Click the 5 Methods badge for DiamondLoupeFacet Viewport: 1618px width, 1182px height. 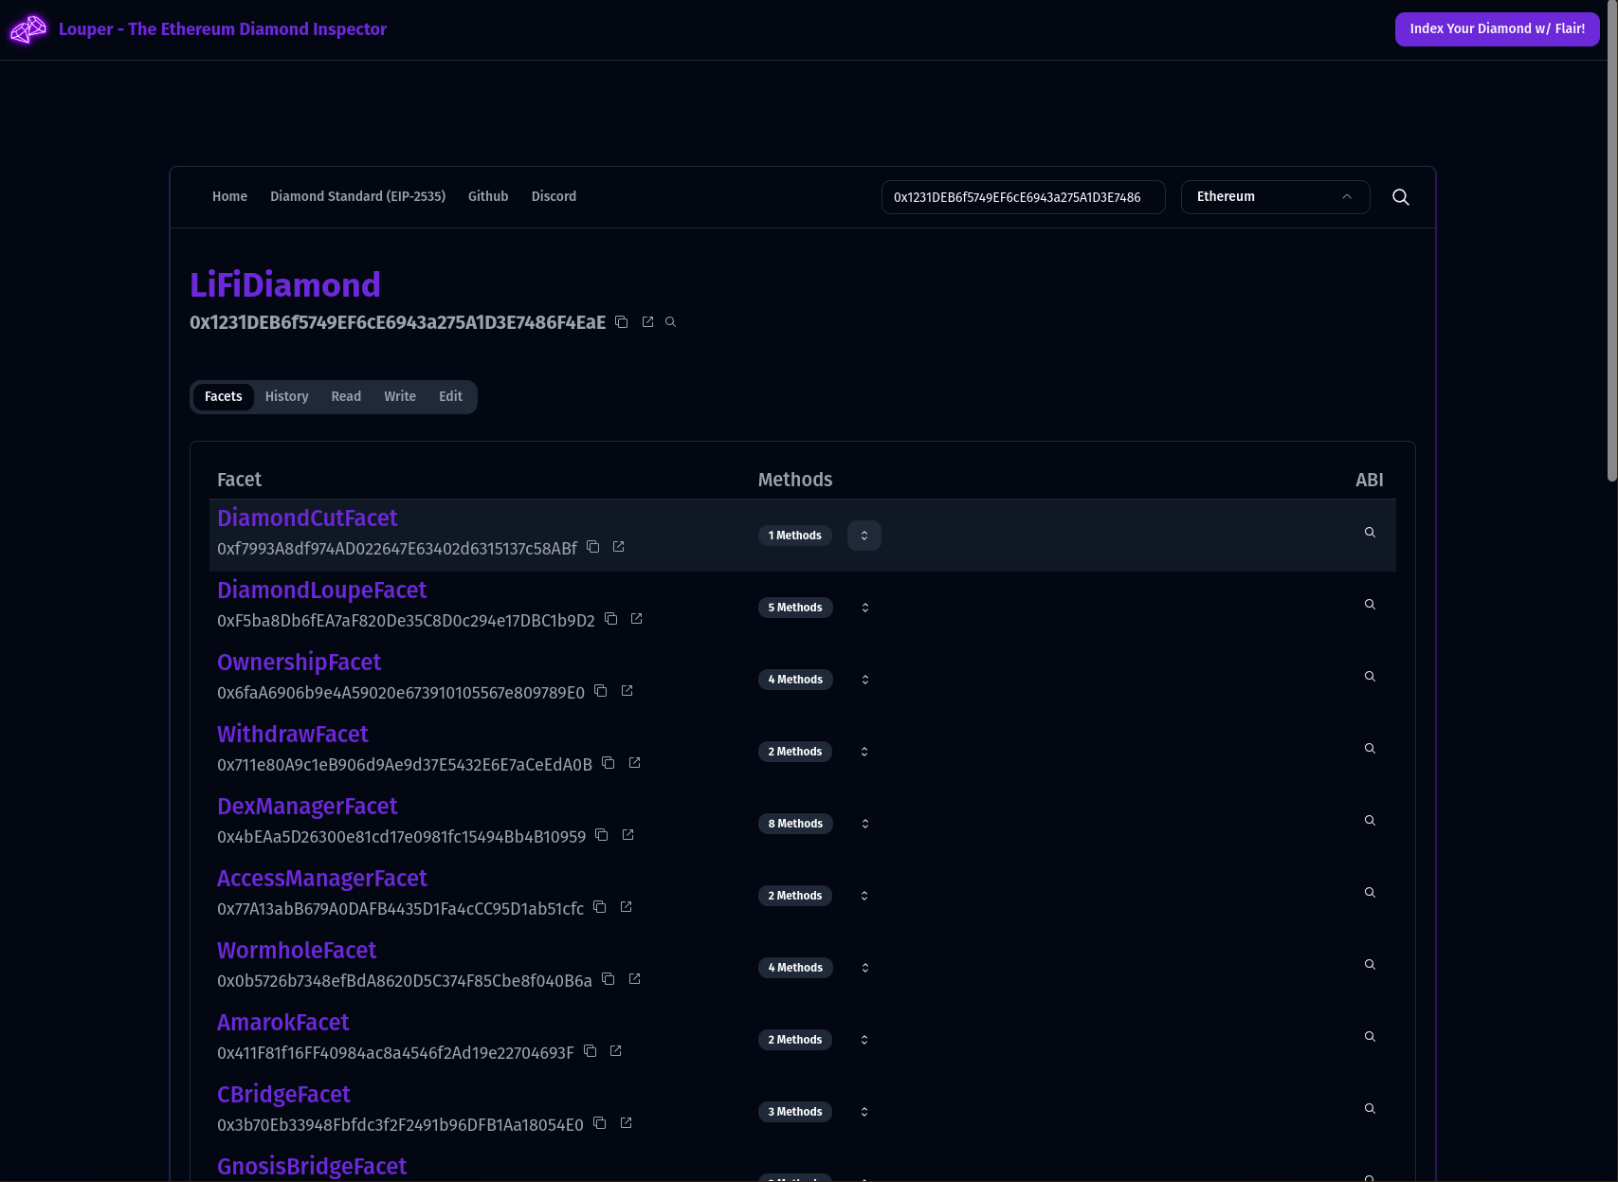point(795,608)
